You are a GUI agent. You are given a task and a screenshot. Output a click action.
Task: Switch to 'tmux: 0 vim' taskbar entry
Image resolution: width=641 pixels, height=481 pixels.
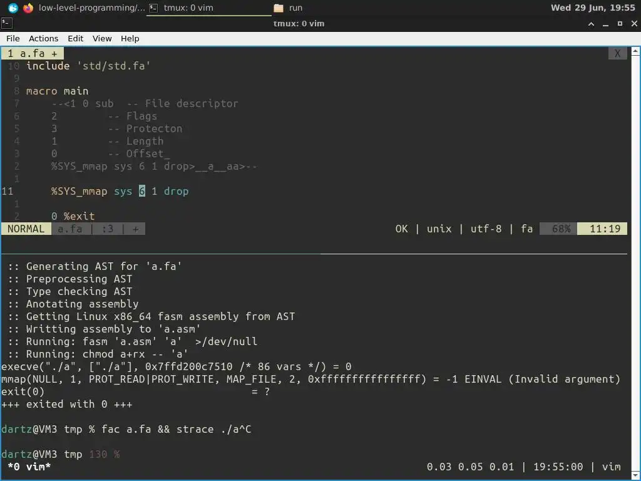pos(209,8)
